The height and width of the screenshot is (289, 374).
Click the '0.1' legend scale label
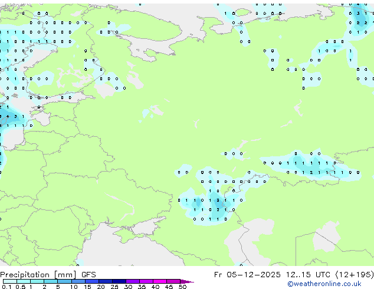[6, 287]
